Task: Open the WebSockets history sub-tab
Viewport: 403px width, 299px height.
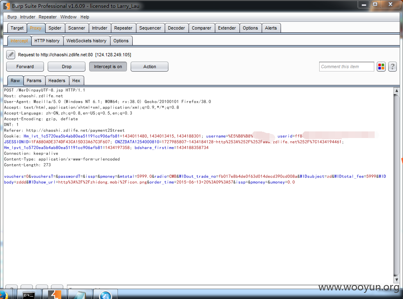Action: 86,41
